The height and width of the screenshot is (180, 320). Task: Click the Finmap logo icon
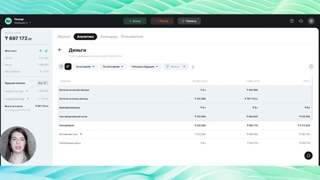coord(8,21)
